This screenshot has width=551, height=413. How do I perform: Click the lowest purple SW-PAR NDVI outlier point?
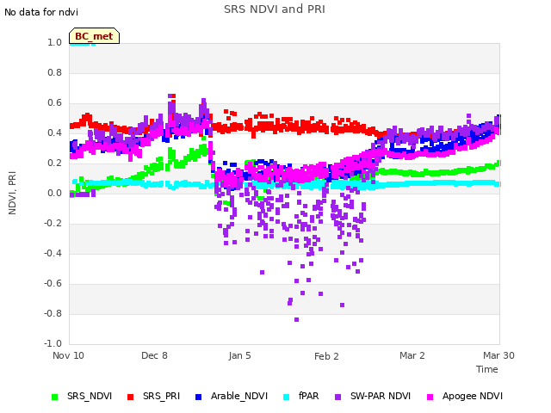coord(296,319)
